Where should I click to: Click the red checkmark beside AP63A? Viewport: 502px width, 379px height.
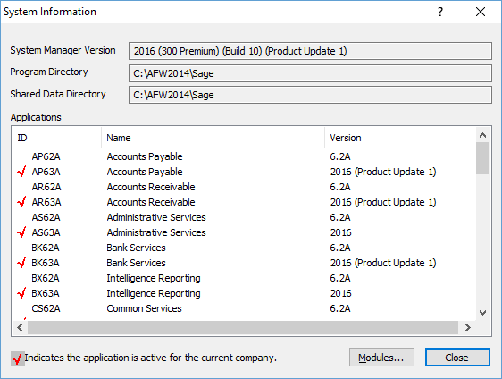21,172
